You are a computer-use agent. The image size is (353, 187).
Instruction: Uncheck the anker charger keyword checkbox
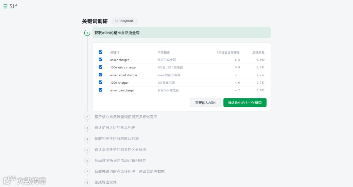pyautogui.click(x=100, y=60)
